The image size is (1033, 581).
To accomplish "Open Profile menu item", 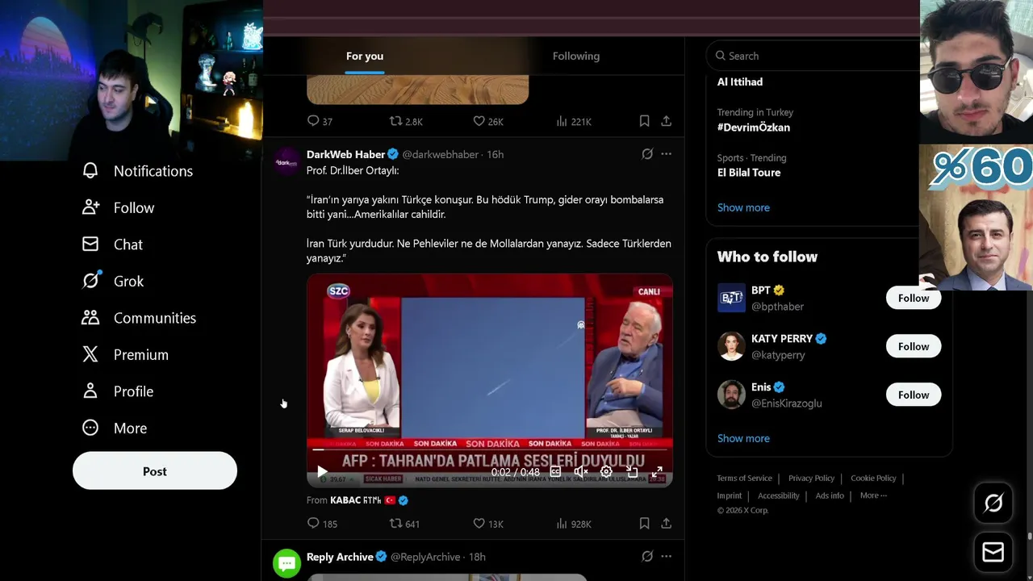I will point(118,391).
